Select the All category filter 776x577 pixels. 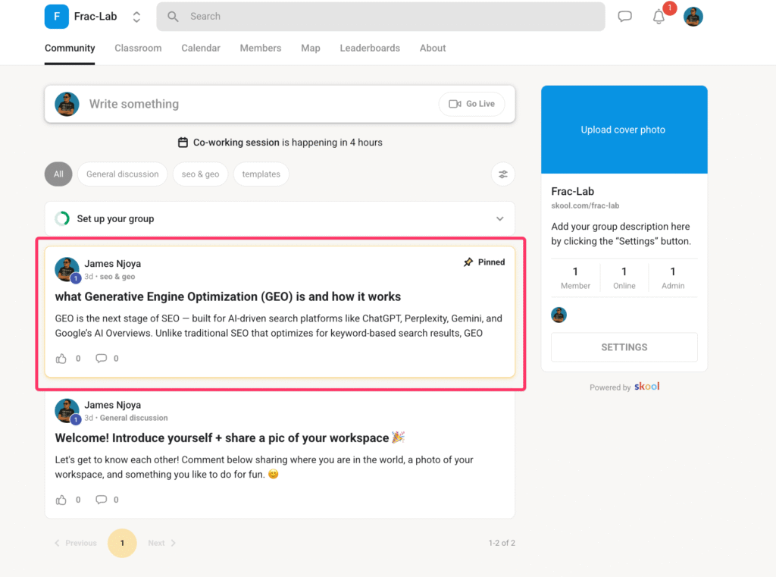(x=58, y=174)
